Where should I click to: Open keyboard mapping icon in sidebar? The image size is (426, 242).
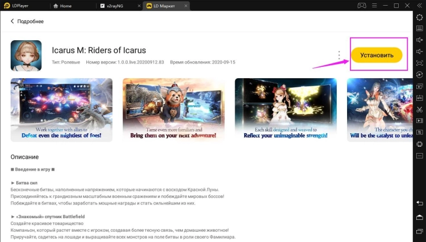click(420, 28)
